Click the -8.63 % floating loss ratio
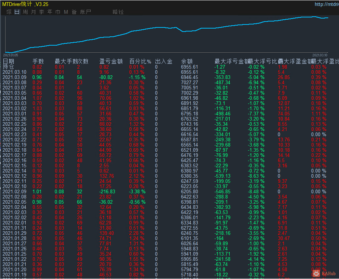Viewport: 339px width, 279px height. point(256,176)
